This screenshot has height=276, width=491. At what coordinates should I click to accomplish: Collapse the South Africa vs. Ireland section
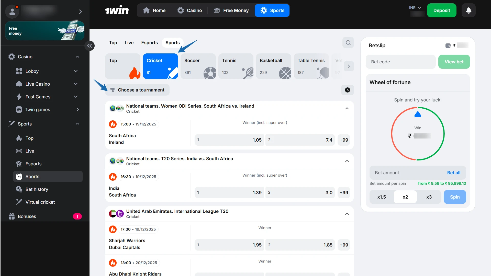coord(347,109)
